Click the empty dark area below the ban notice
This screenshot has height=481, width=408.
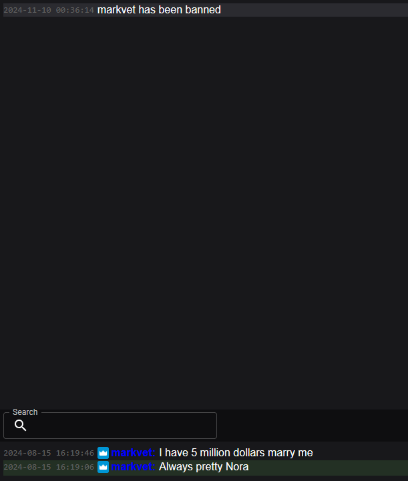(204, 212)
